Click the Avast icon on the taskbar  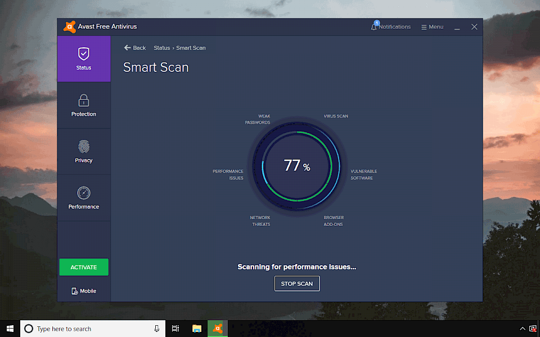(x=218, y=329)
